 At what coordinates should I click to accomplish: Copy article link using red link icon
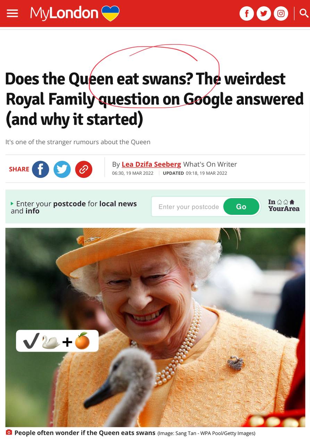(84, 169)
